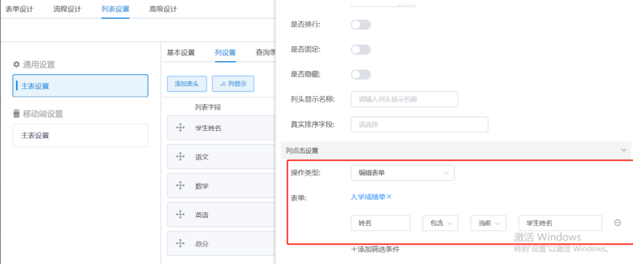This screenshot has width=633, height=264.
Task: Collapse the 列点击设置 section
Action: point(624,150)
